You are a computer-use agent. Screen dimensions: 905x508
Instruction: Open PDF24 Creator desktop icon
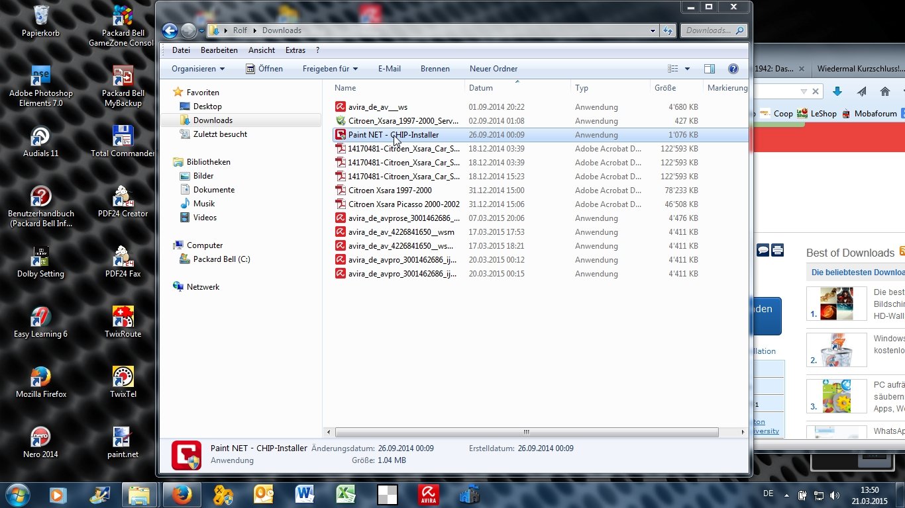tap(123, 202)
